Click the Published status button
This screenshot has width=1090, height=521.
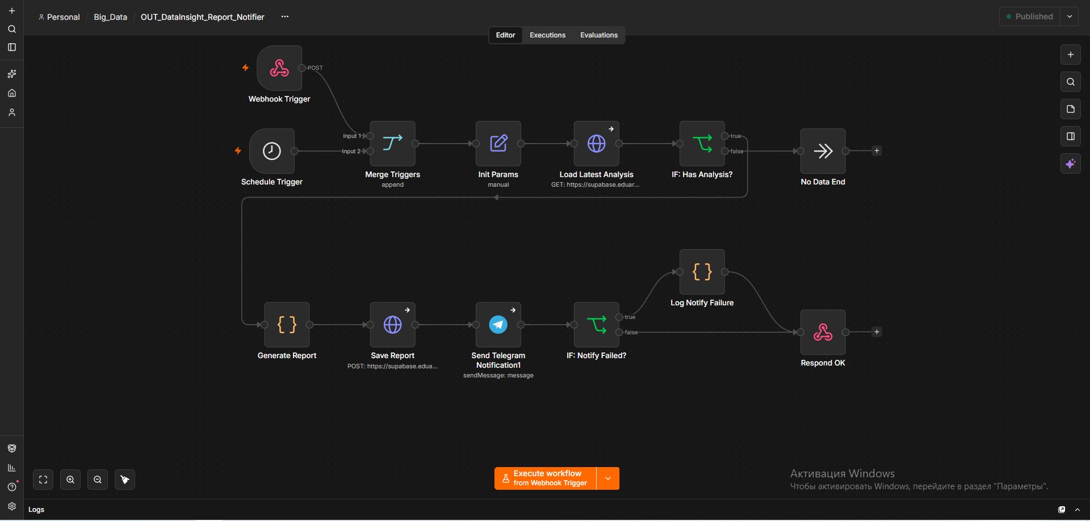tap(1030, 16)
